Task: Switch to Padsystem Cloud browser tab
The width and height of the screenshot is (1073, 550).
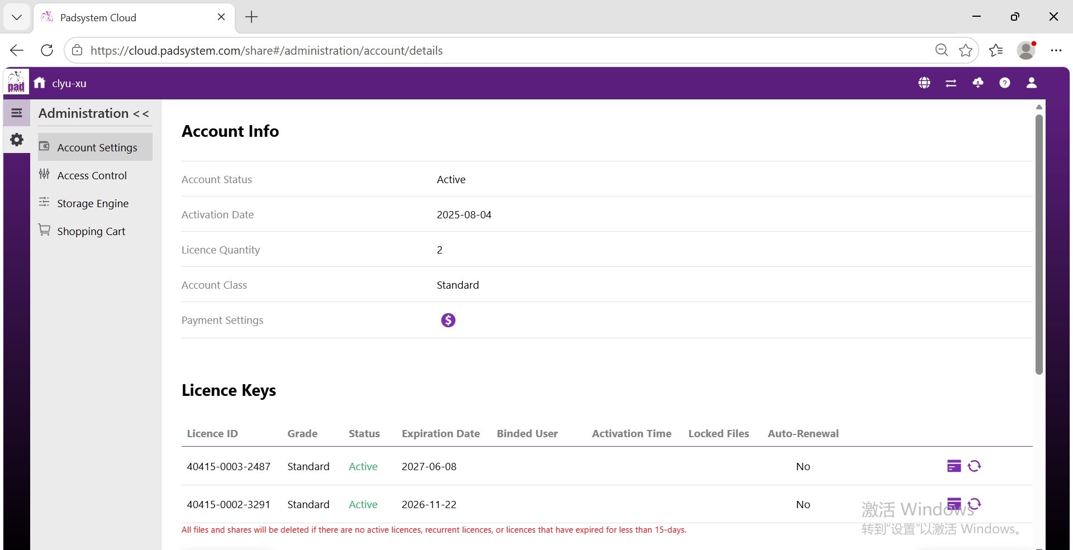Action: click(134, 17)
